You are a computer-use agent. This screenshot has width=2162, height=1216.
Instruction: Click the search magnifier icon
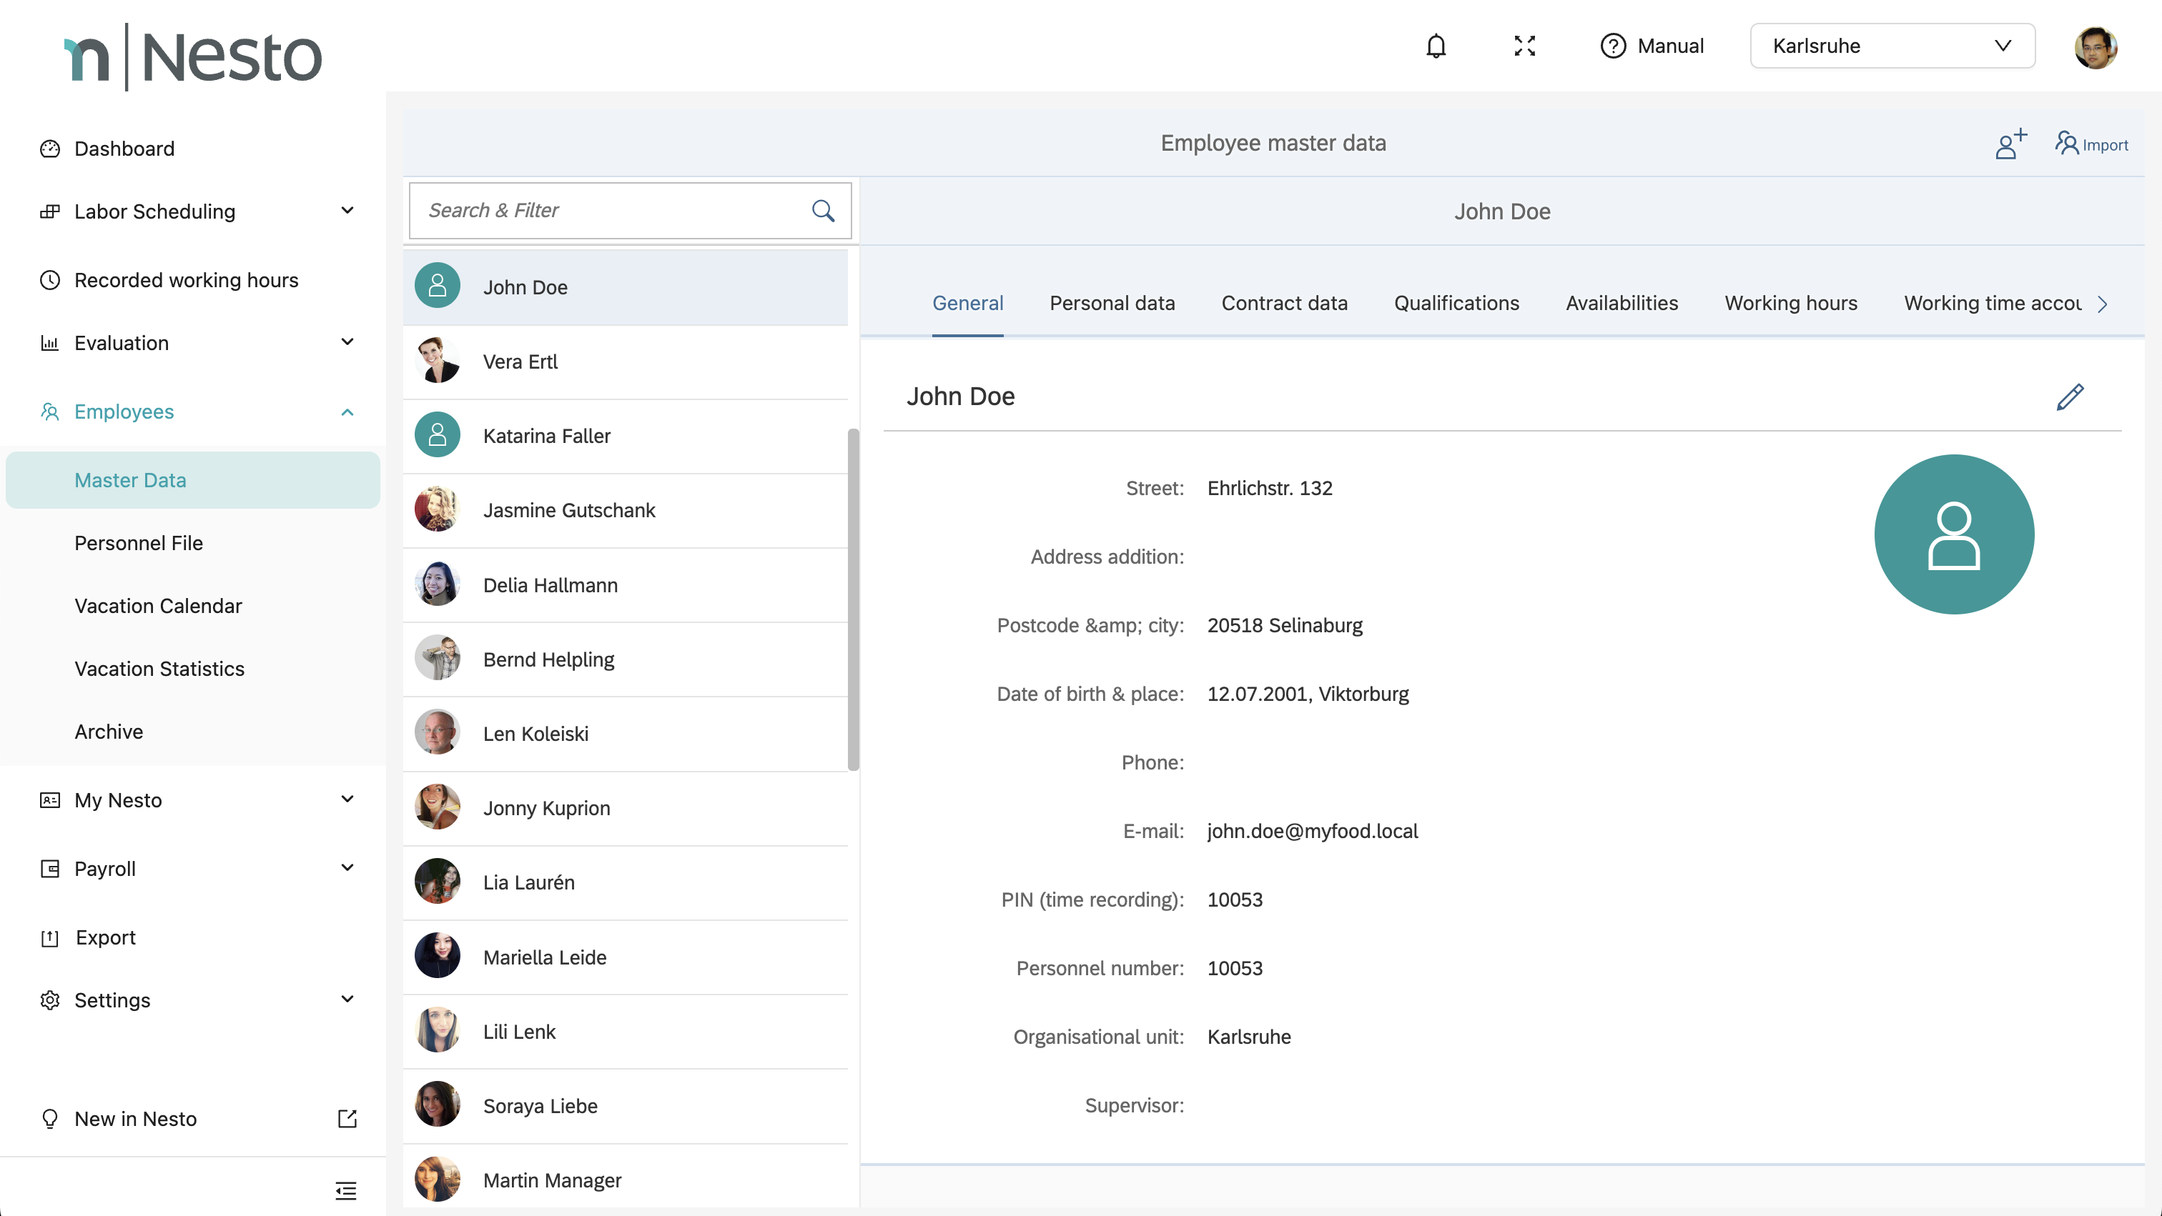[822, 211]
